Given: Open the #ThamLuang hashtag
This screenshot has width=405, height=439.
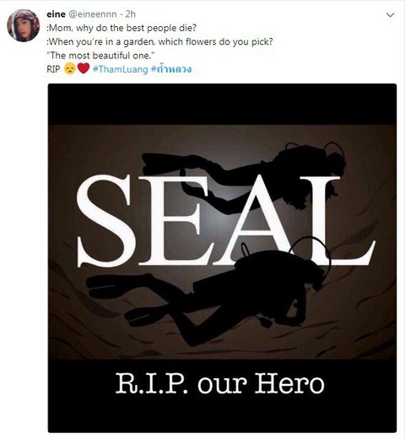Looking at the screenshot, I should coord(121,69).
